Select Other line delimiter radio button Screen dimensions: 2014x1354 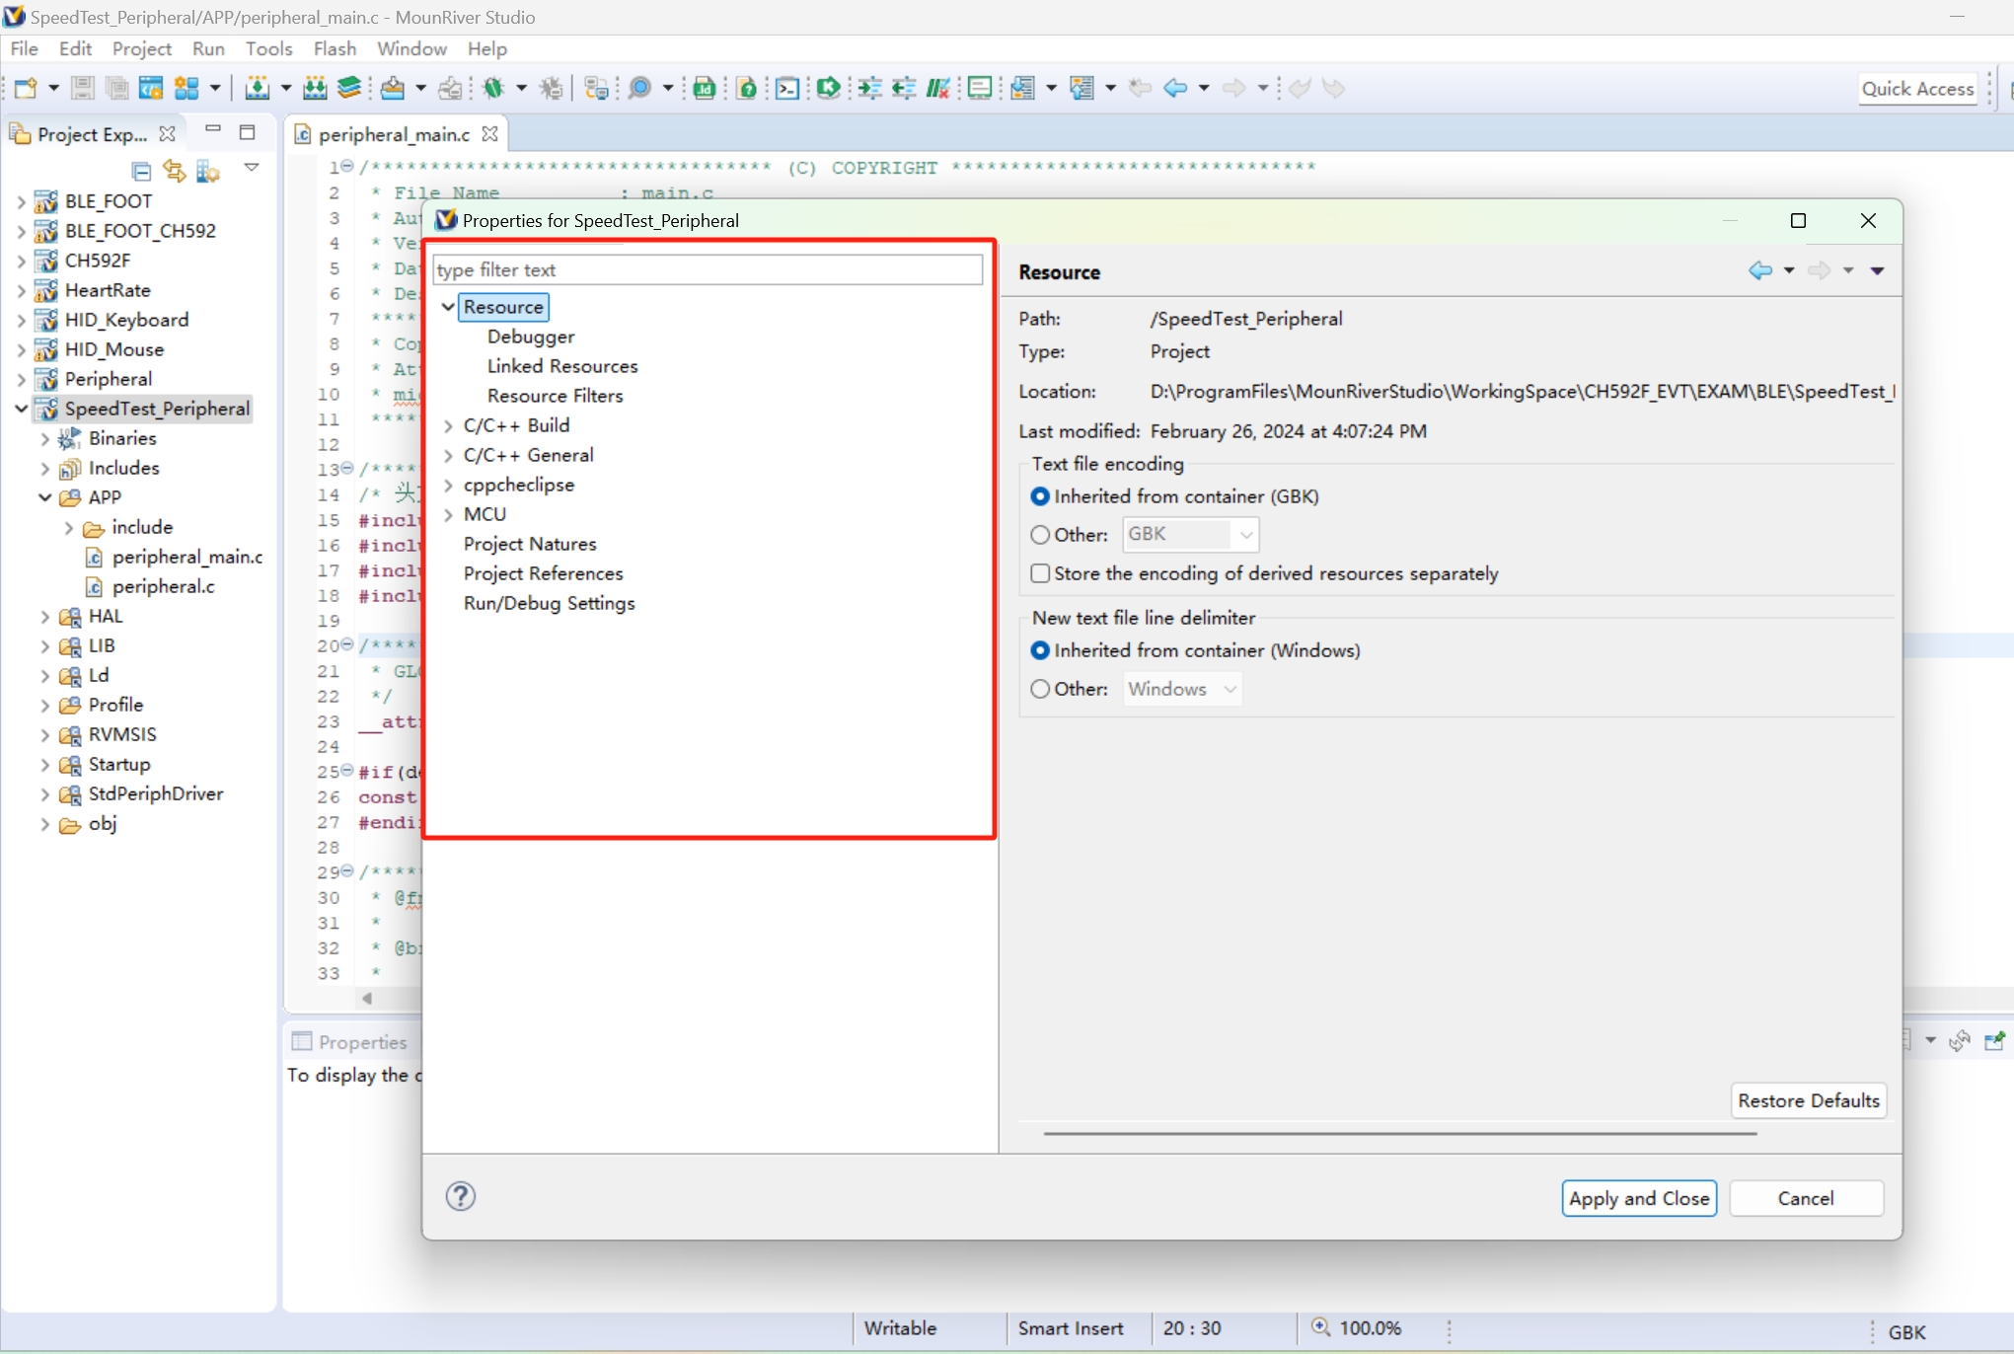click(1039, 689)
